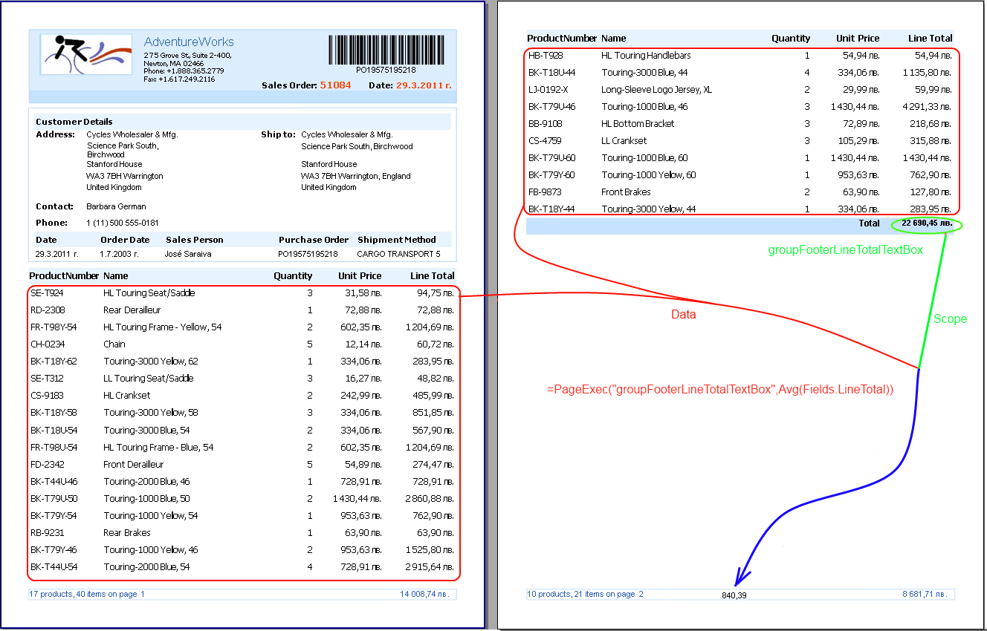This screenshot has width=987, height=631.
Task: Click product number BK-T18U-54
Action: pyautogui.click(x=54, y=430)
